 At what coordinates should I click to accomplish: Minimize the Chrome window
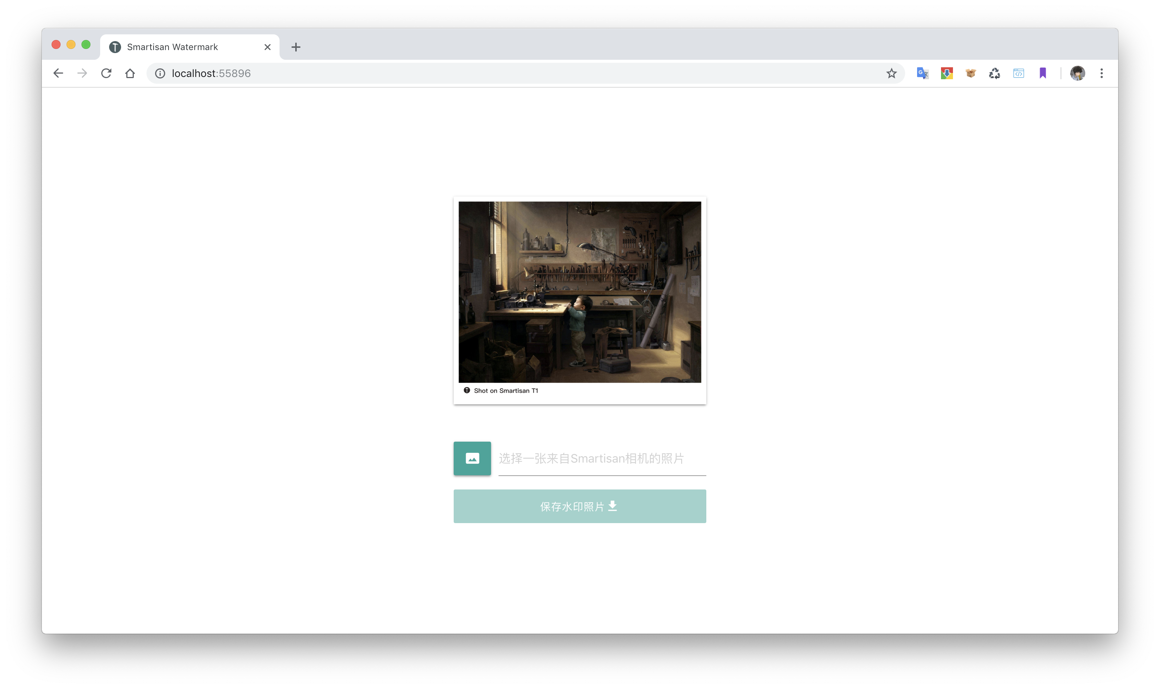coord(71,44)
